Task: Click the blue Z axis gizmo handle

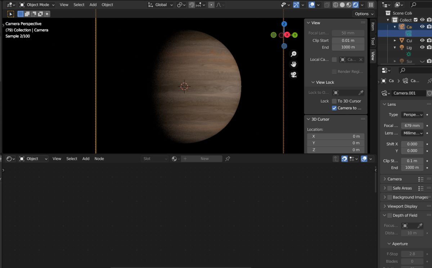Action: coord(284,24)
